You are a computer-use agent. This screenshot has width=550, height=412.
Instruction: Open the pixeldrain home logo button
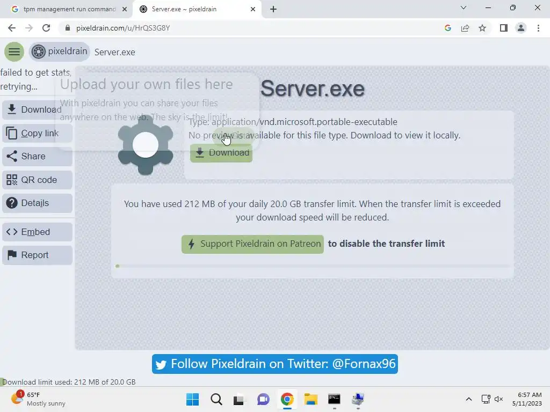point(59,52)
